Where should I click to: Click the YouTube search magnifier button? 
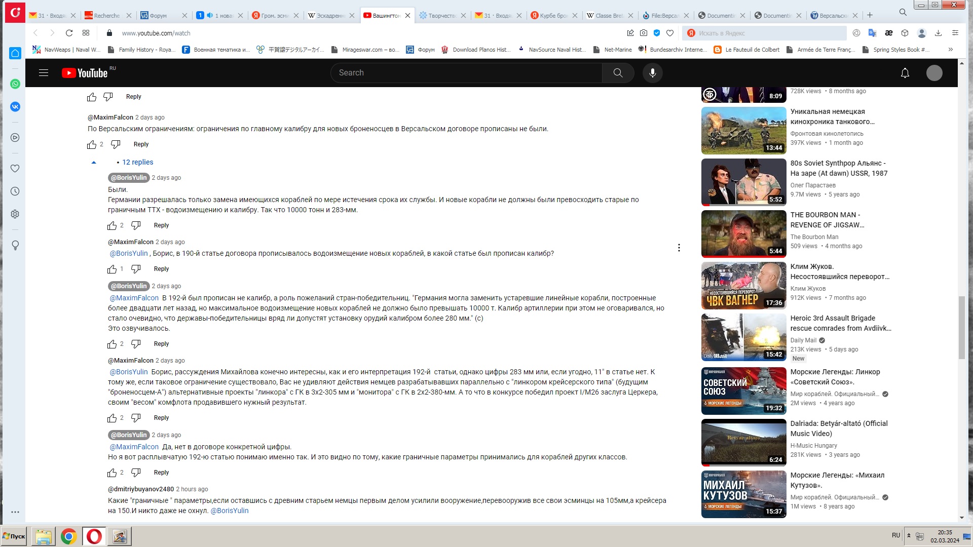pos(618,73)
